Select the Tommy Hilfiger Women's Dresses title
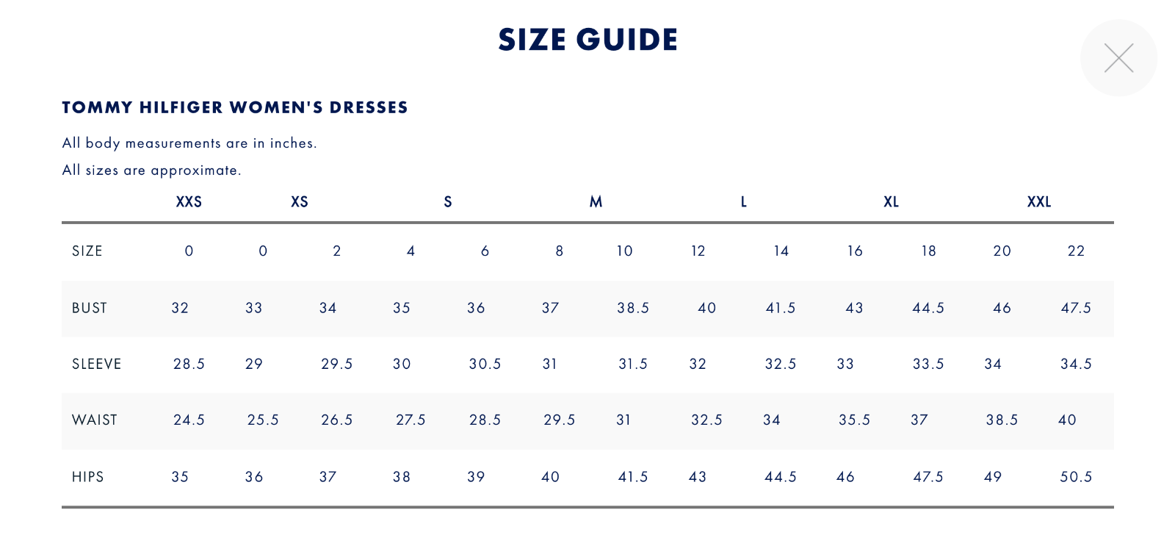Image resolution: width=1175 pixels, height=557 pixels. click(x=235, y=107)
